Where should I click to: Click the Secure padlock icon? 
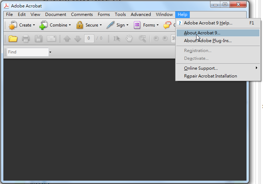[80, 25]
